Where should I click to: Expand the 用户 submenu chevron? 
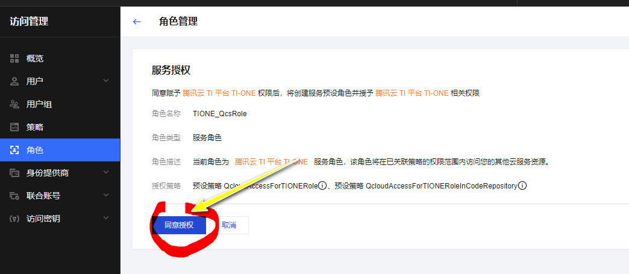106,81
